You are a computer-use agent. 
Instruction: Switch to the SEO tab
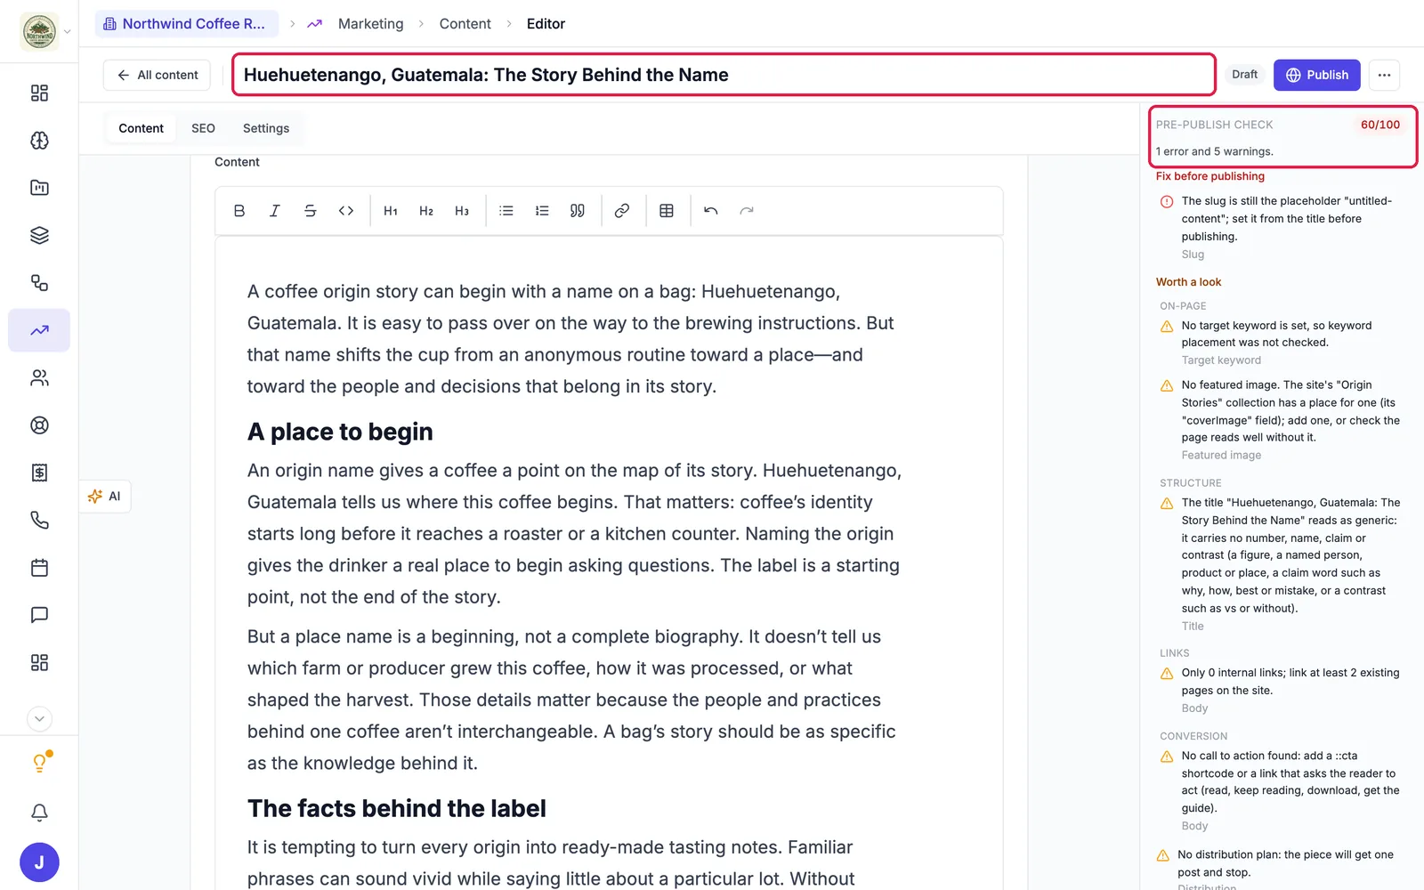click(203, 128)
